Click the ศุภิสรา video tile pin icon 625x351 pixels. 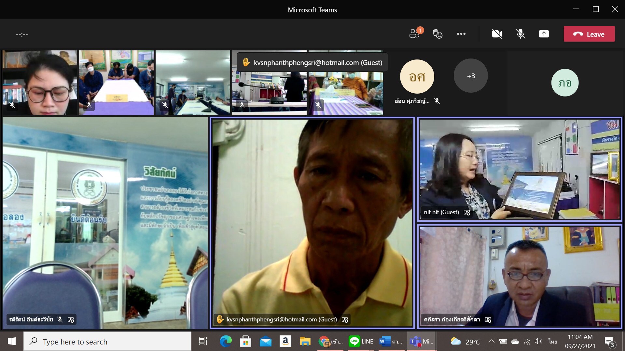tap(488, 320)
